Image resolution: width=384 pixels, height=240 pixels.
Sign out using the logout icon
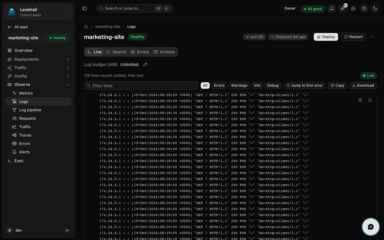[67, 230]
